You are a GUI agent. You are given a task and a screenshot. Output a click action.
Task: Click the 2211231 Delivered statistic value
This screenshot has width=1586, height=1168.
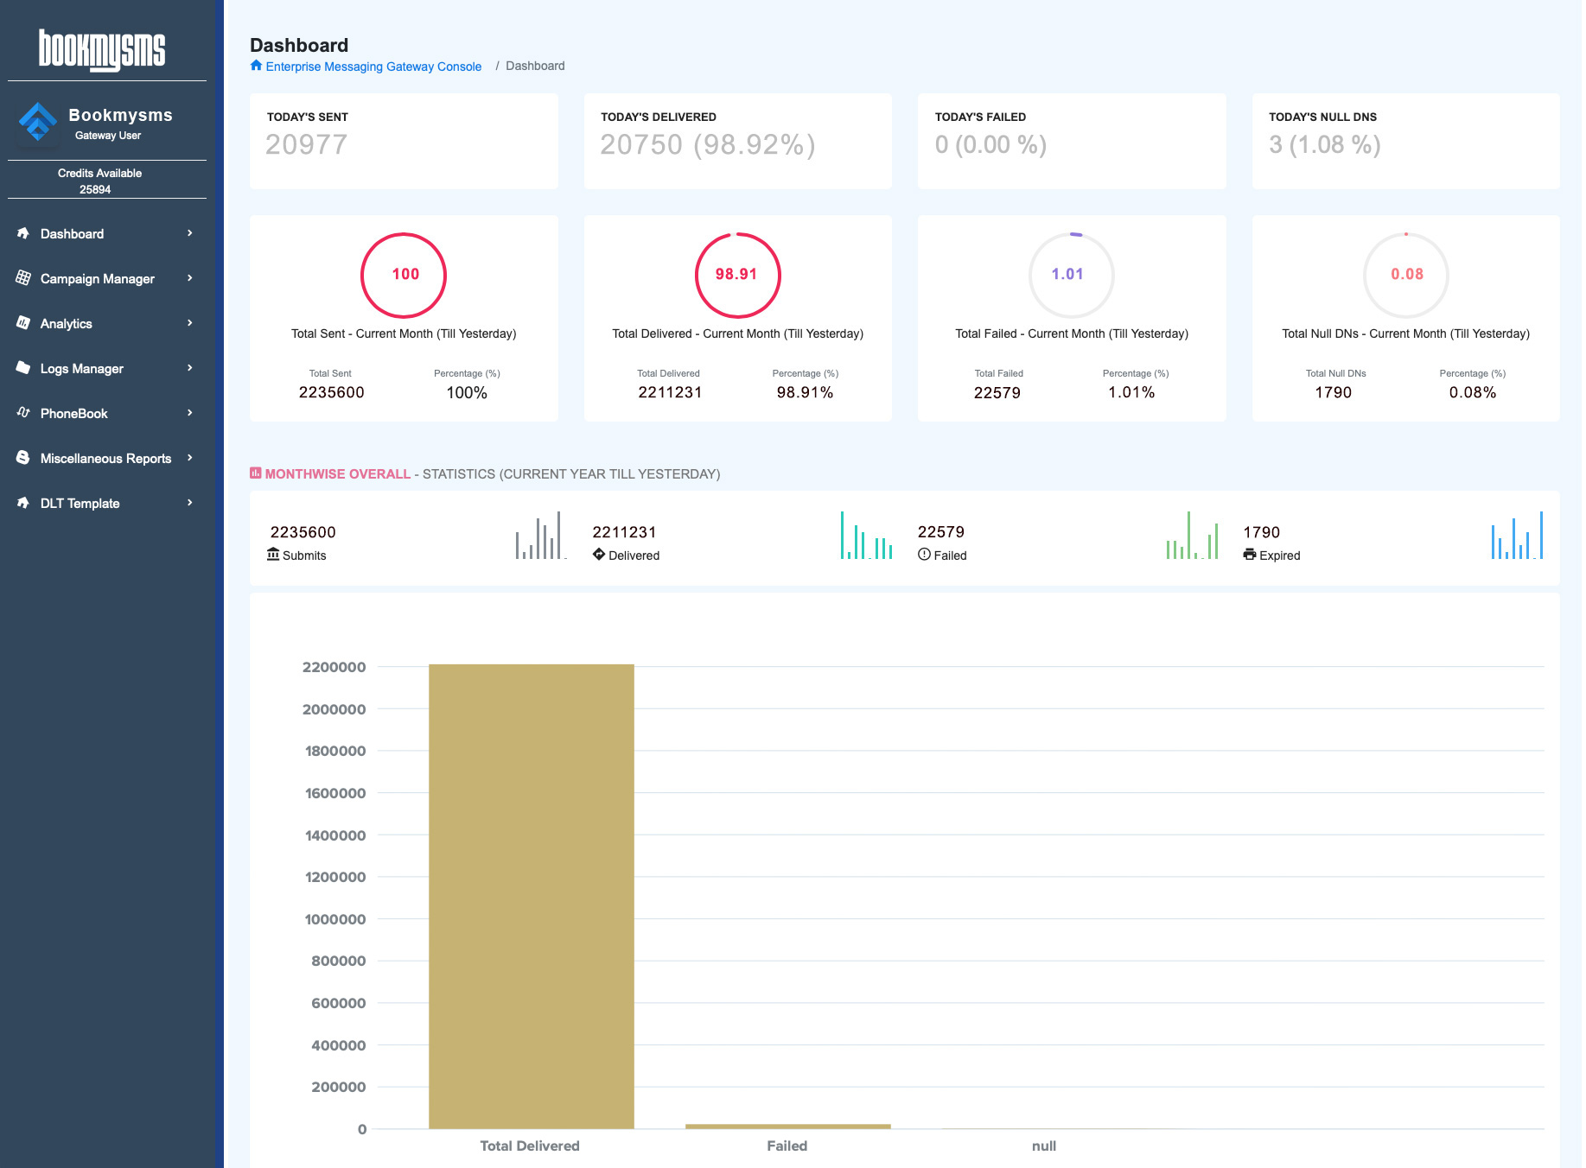(x=624, y=532)
